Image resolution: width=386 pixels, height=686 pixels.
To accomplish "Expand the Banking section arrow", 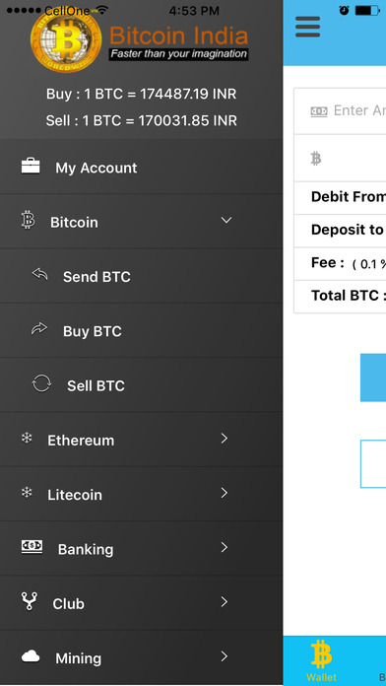I will tap(225, 547).
